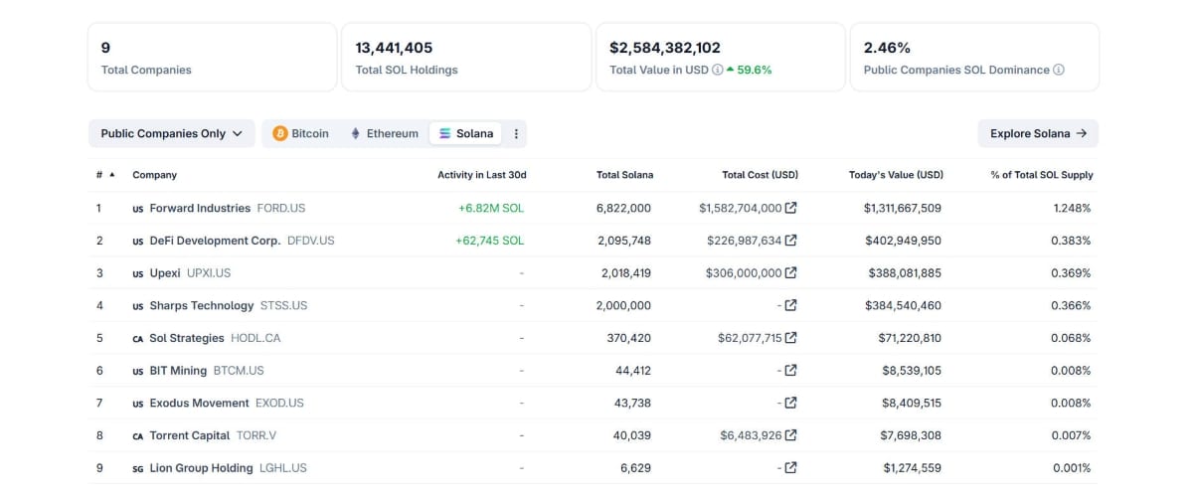The width and height of the screenshot is (1193, 500).
Task: Switch to the Bitcoin tab
Action: (x=300, y=134)
